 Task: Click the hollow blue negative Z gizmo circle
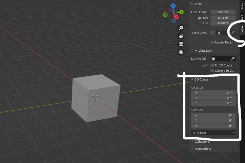click(174, 21)
